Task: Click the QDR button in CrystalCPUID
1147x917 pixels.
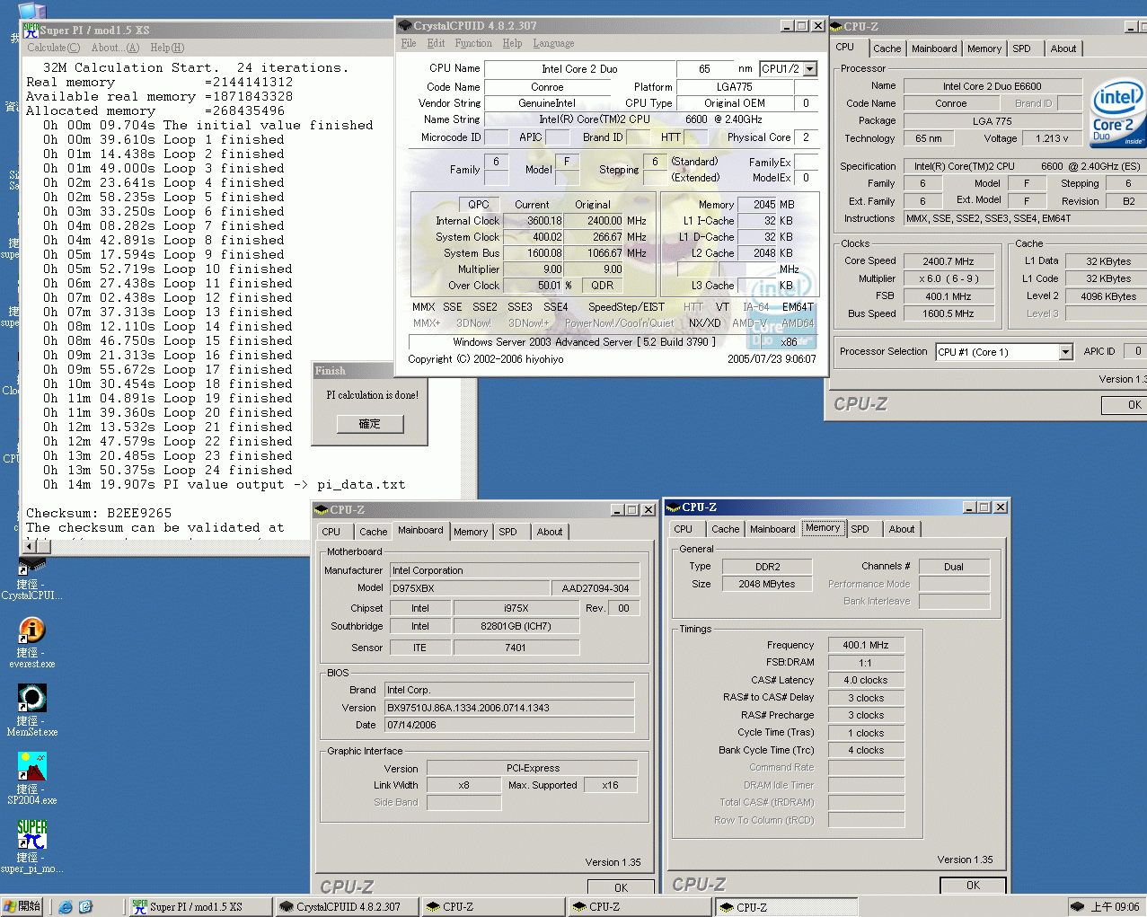Action: [x=602, y=286]
